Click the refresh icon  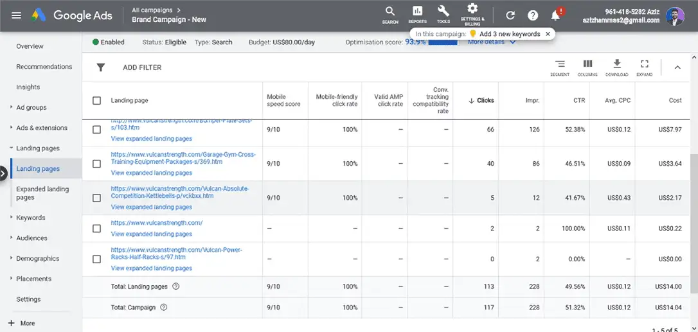pos(510,15)
